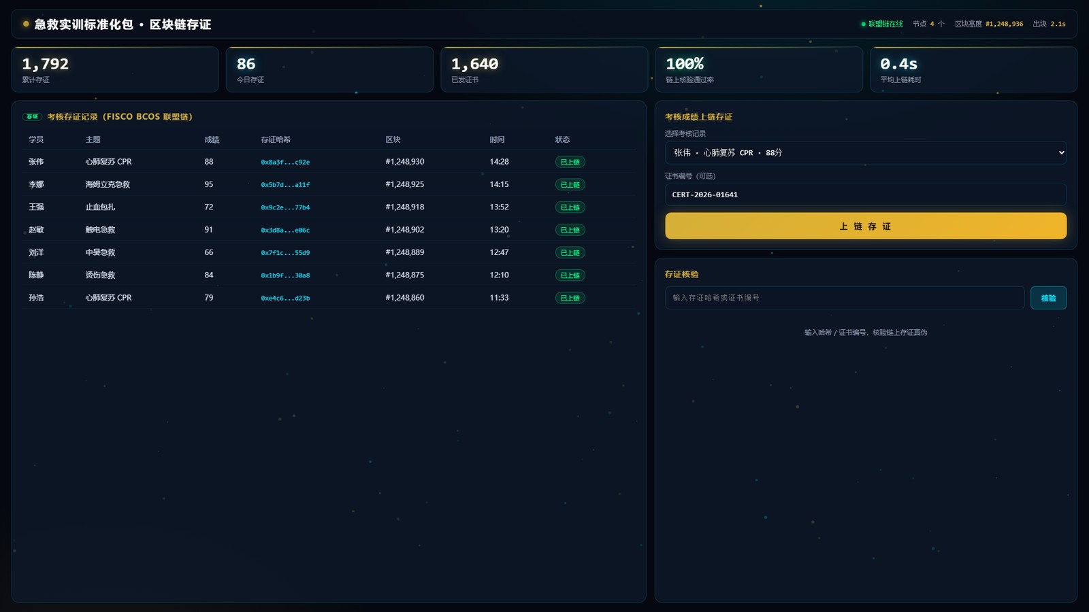Click the 存证哈希 column header
This screenshot has width=1089, height=612.
coord(276,139)
